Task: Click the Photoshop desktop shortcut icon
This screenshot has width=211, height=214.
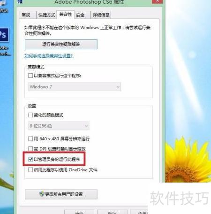Action: [x=4, y=35]
